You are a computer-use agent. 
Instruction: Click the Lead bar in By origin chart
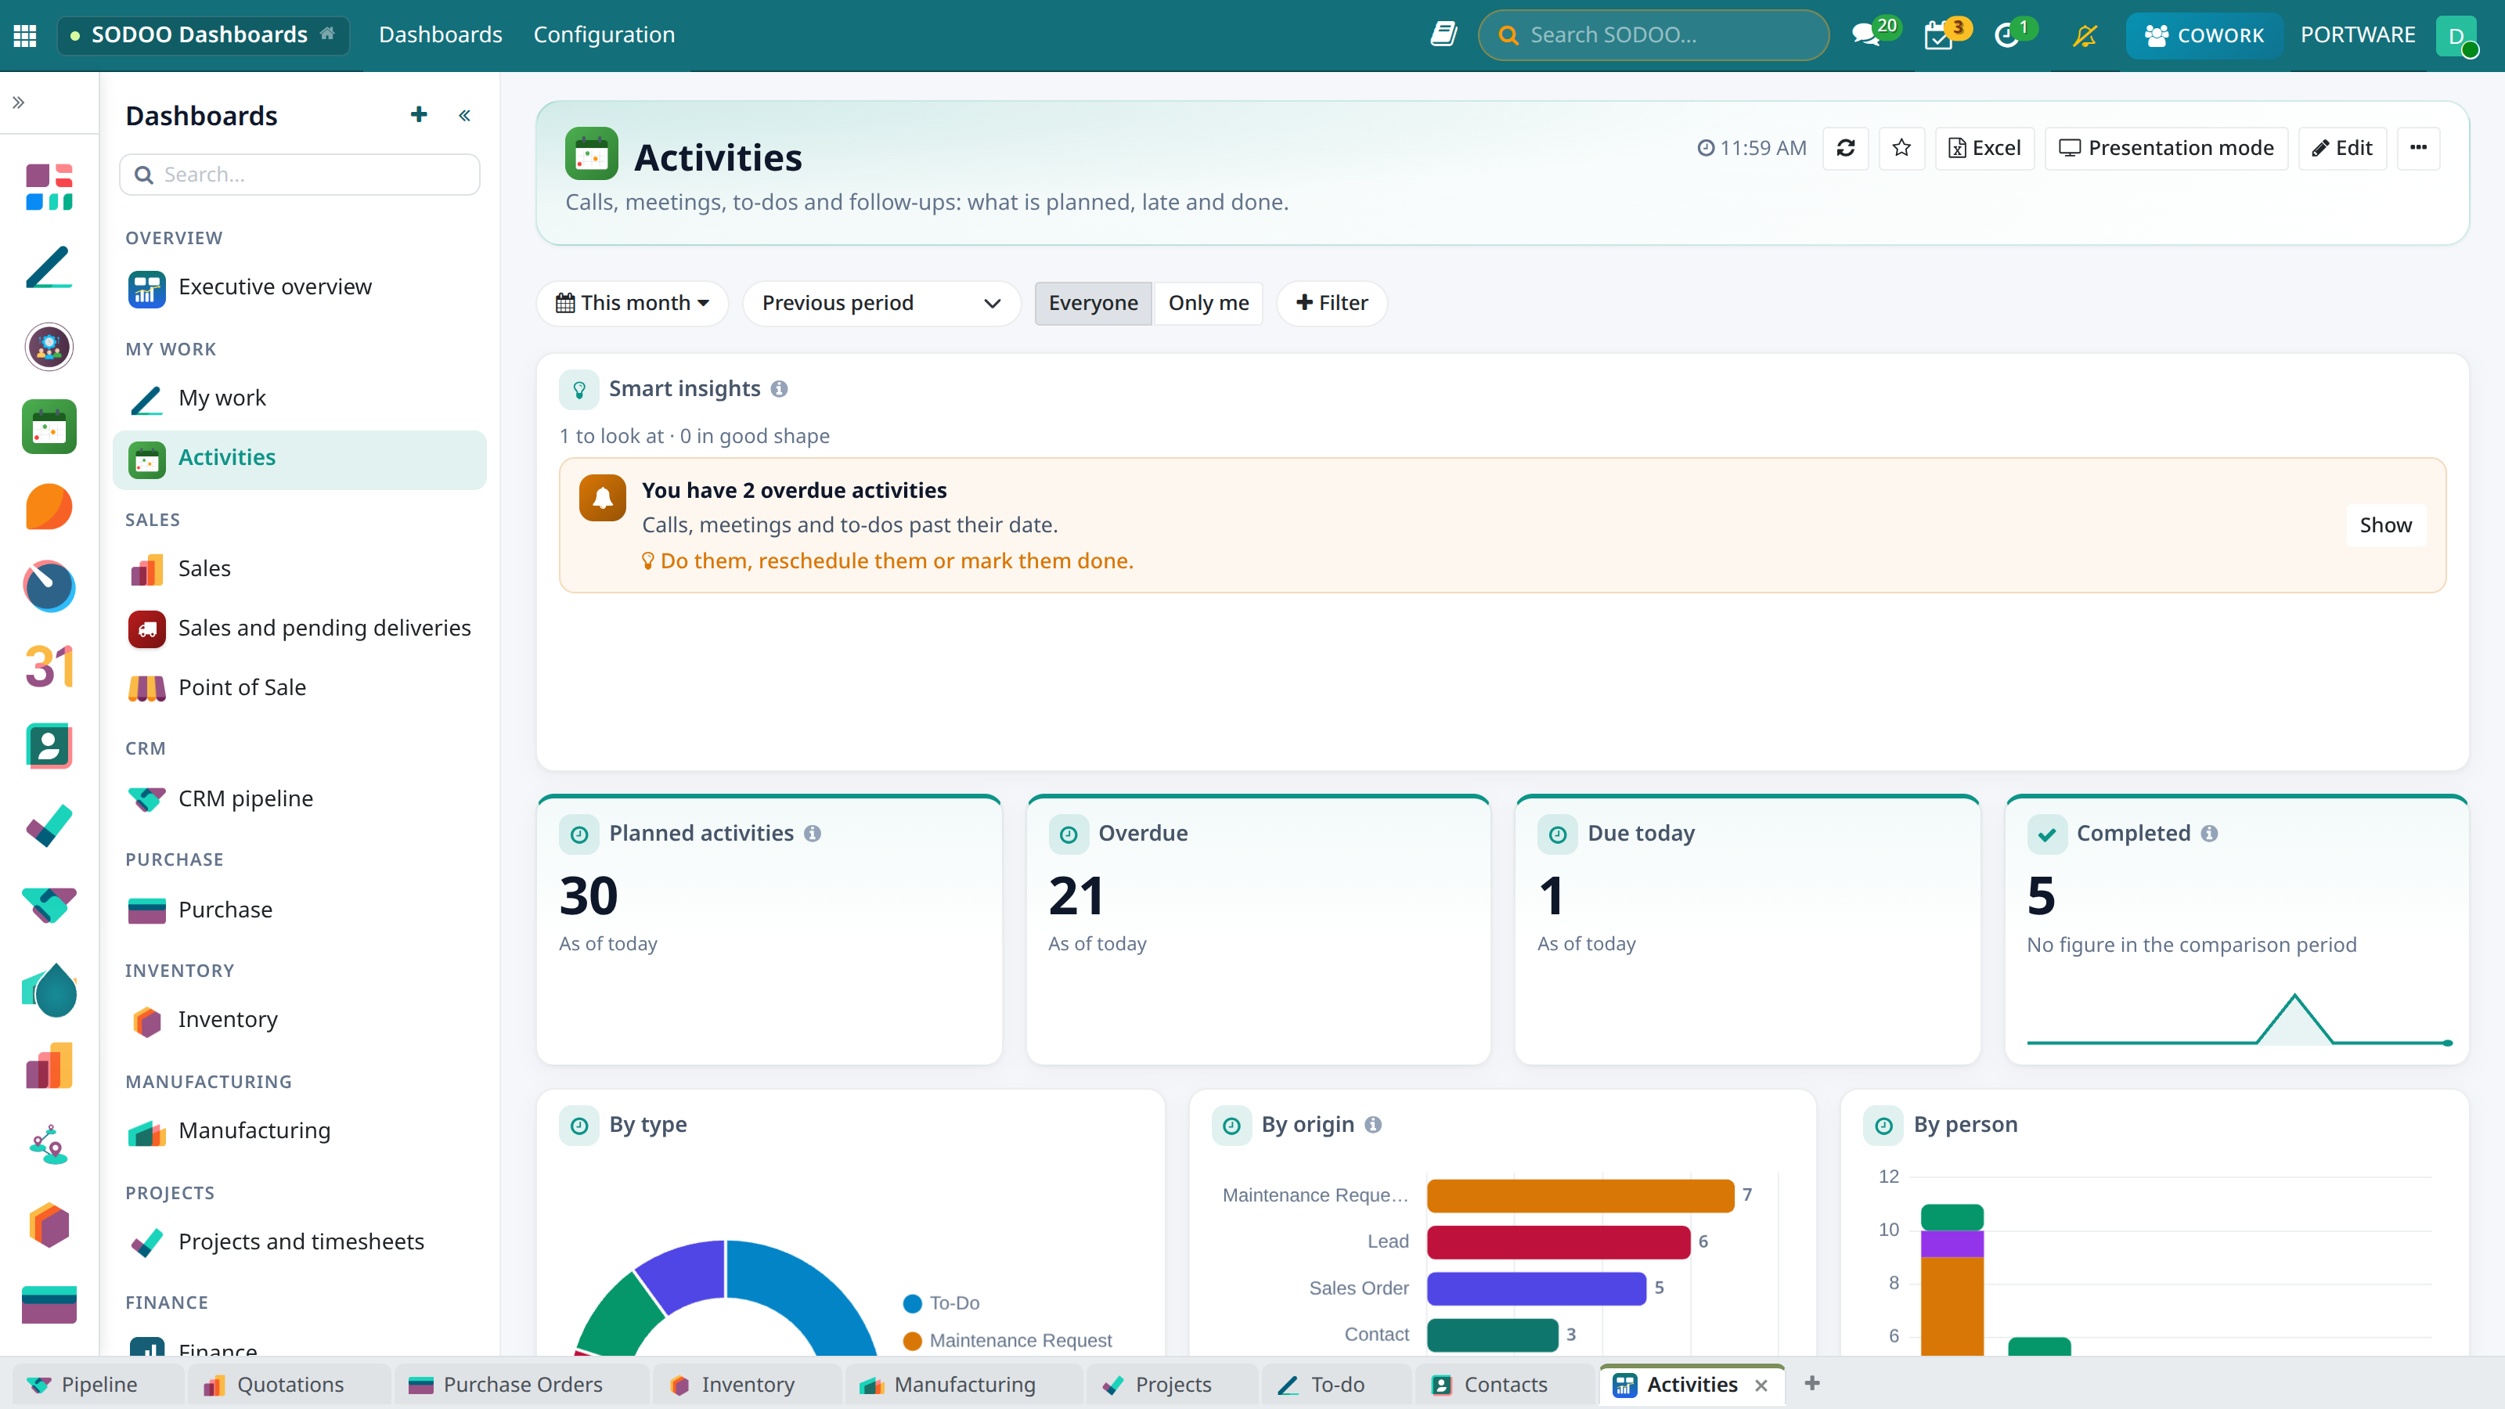click(1558, 1241)
